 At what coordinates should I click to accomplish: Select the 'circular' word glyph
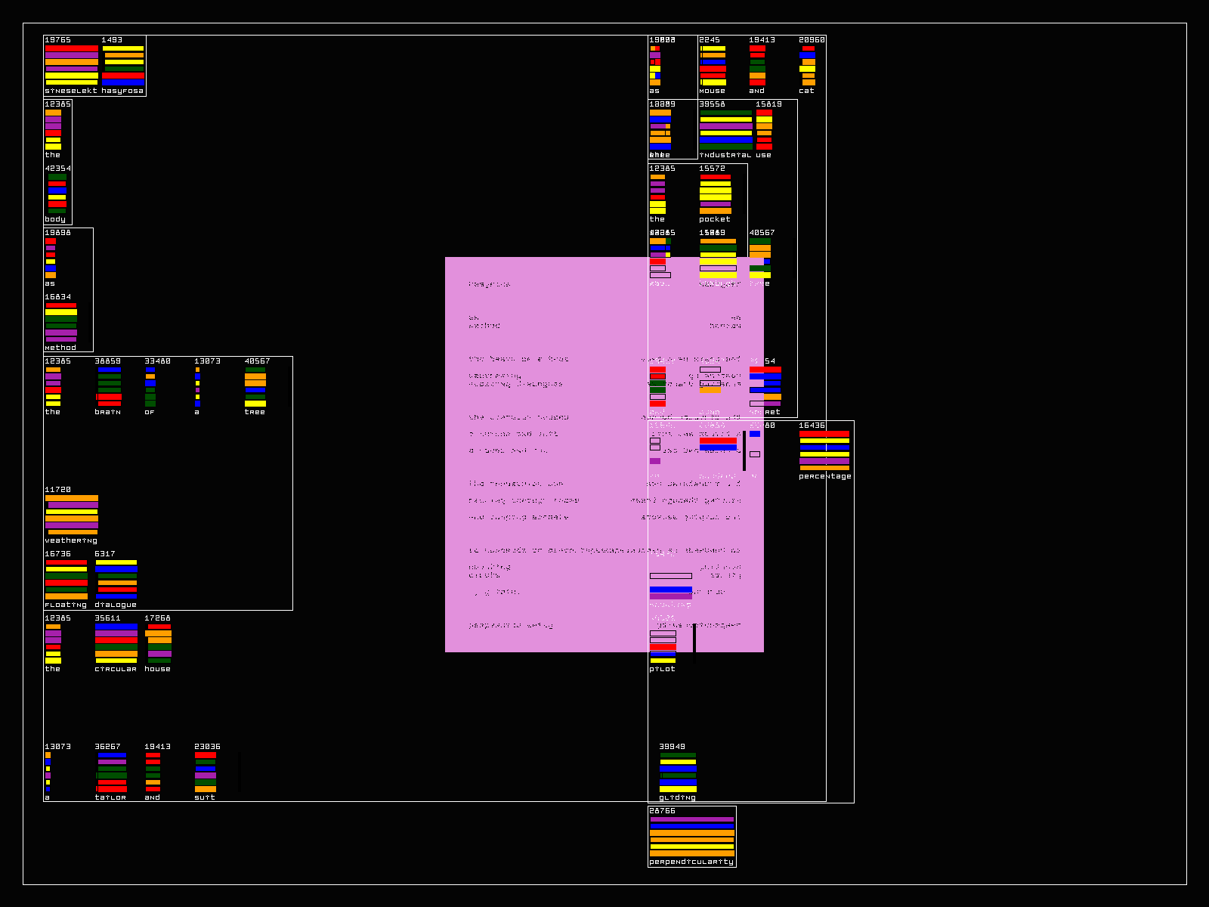point(116,643)
